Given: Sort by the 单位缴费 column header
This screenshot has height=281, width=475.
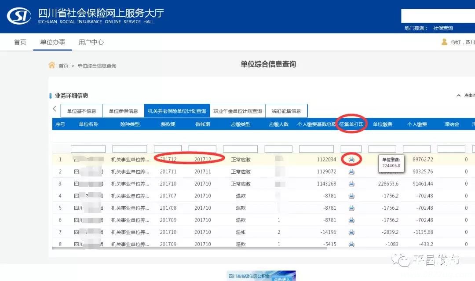Looking at the screenshot, I should tap(383, 124).
